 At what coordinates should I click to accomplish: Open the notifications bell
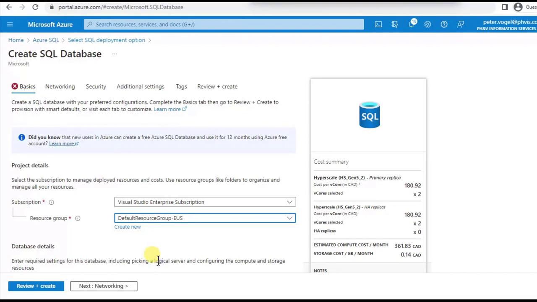412,24
